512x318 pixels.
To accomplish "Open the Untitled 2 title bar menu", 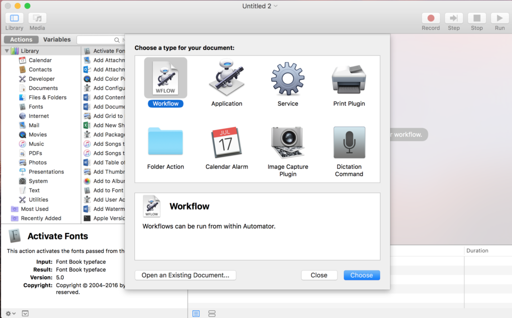I will [259, 6].
